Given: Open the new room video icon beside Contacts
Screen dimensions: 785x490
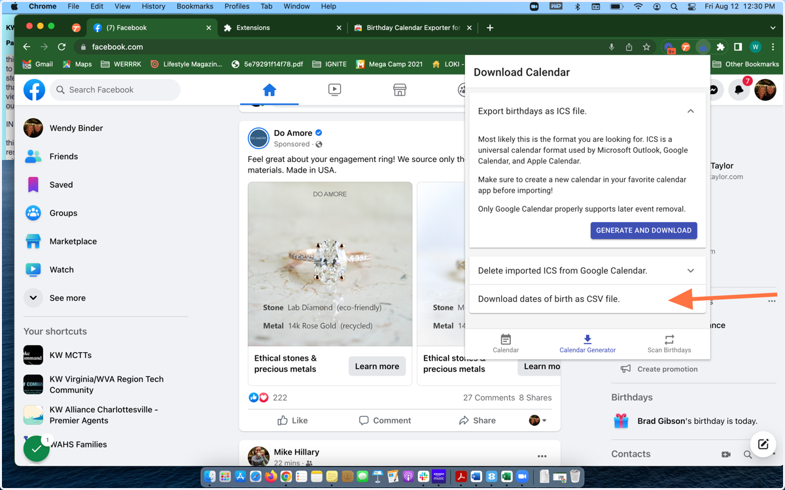Looking at the screenshot, I should [x=725, y=454].
